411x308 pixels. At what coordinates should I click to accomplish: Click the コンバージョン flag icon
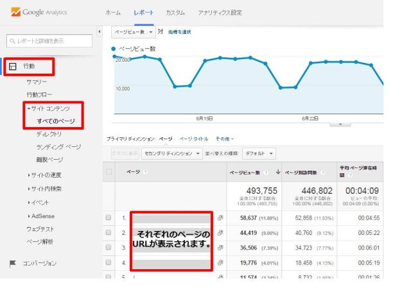coord(13,264)
